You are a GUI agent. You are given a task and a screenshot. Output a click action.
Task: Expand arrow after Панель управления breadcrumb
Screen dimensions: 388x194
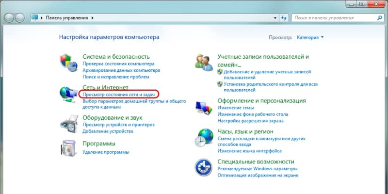coord(93,18)
